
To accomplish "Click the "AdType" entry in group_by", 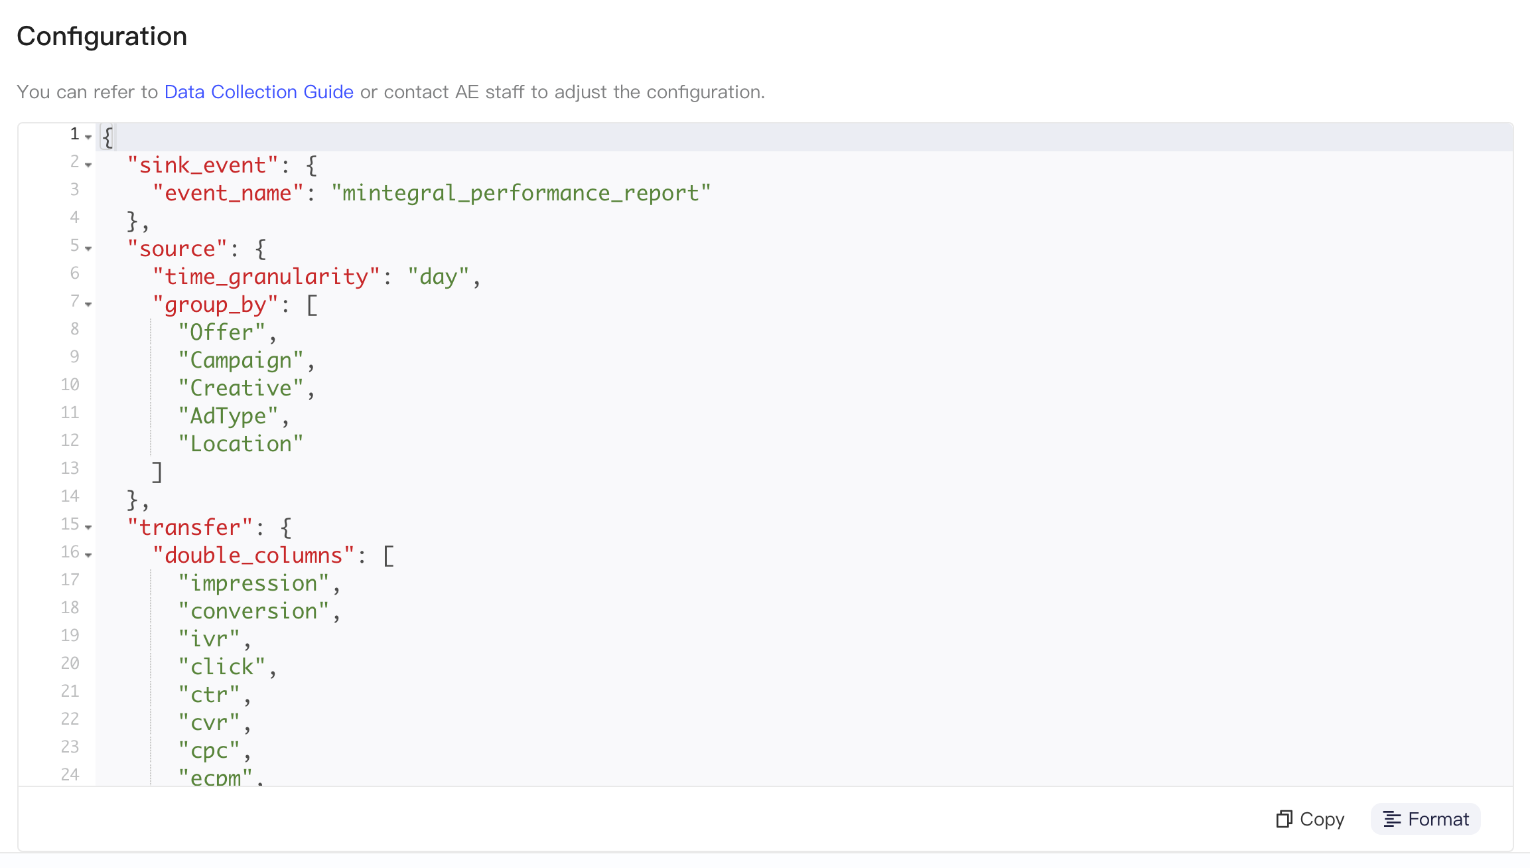I will (228, 416).
